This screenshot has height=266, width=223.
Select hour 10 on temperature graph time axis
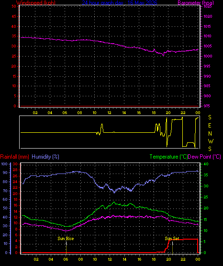[95, 259]
